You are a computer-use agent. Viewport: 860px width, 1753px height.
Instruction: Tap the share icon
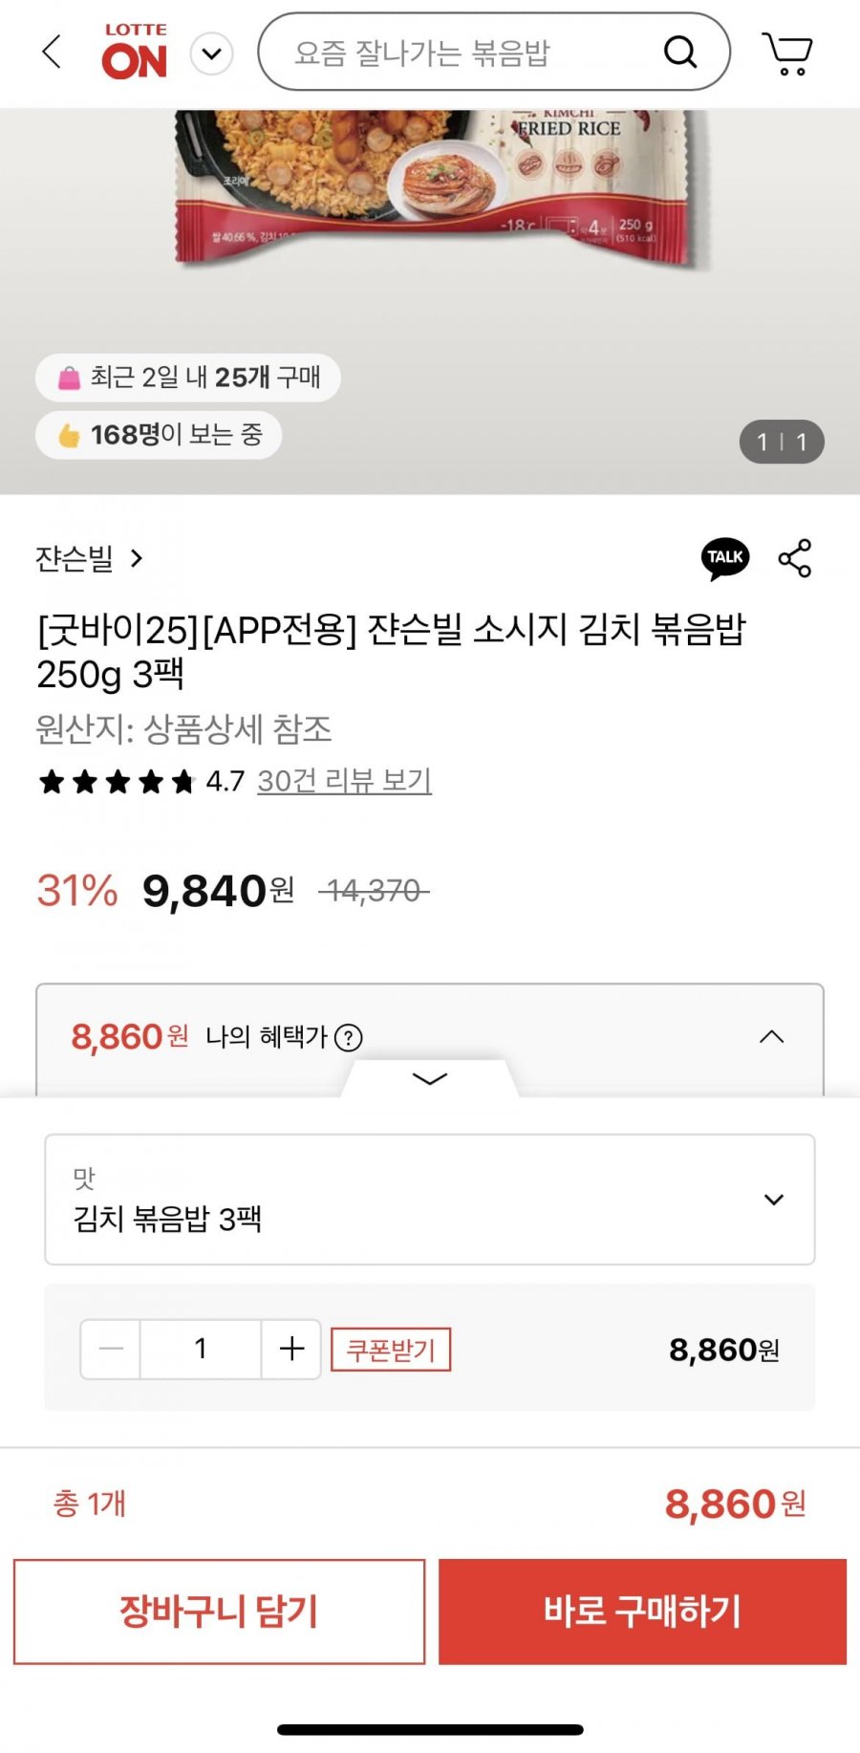(795, 558)
